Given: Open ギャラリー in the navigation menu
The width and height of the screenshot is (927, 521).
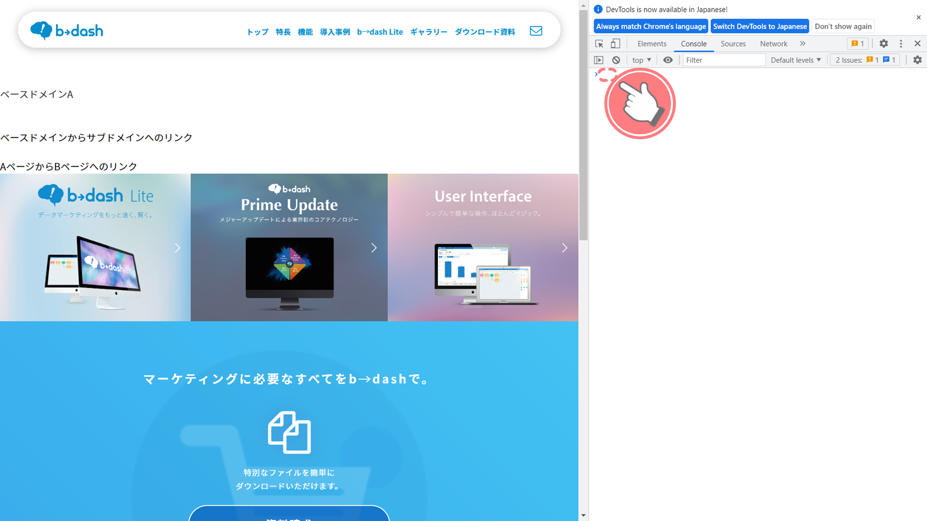Looking at the screenshot, I should click(429, 32).
